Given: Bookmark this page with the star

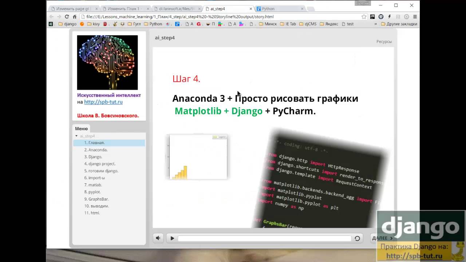Looking at the screenshot, I should tap(364, 17).
